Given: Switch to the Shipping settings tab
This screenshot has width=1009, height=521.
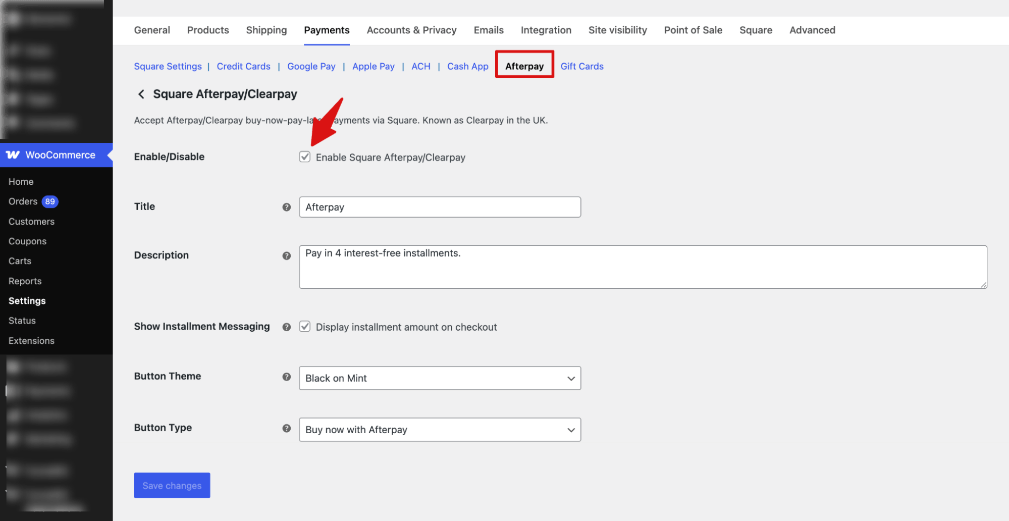Looking at the screenshot, I should click(x=267, y=30).
